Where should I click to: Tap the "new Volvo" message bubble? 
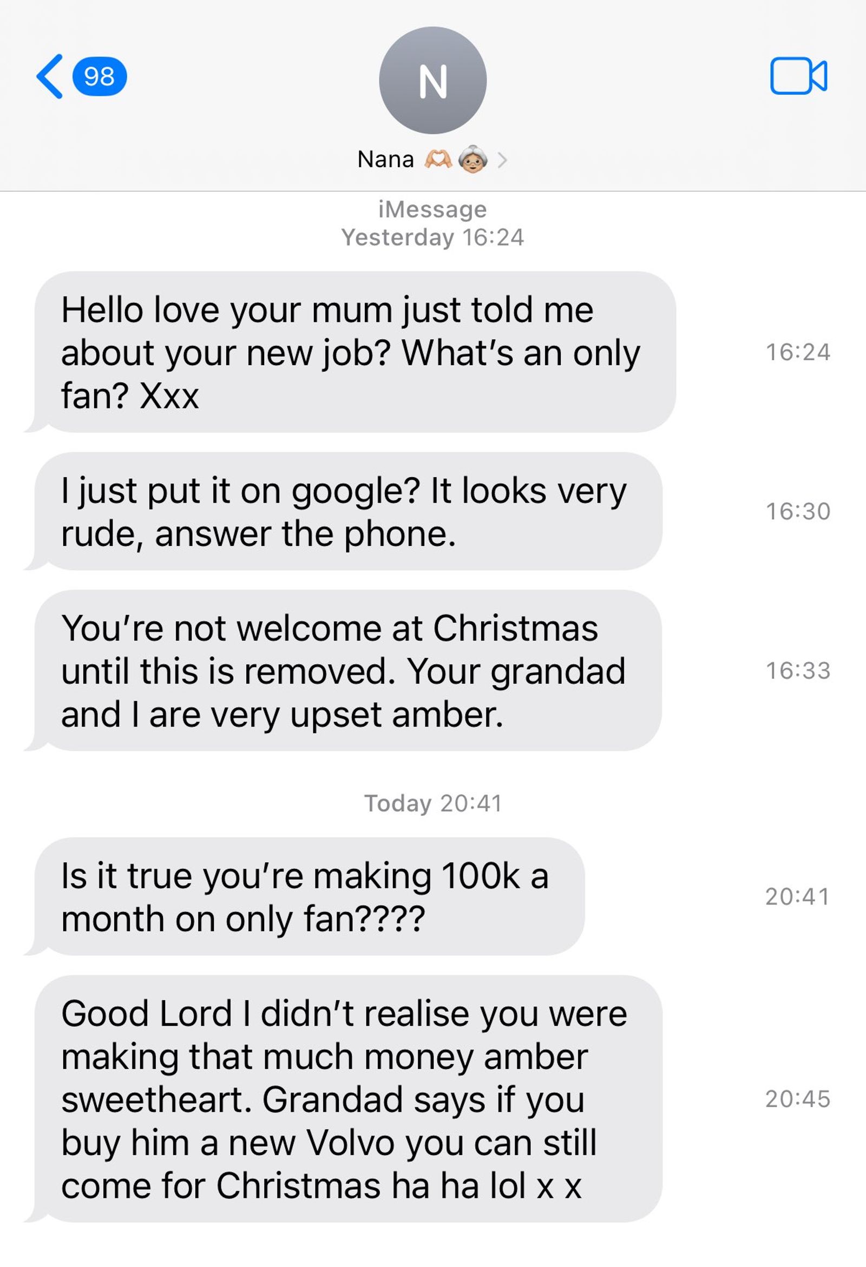coord(348,1099)
